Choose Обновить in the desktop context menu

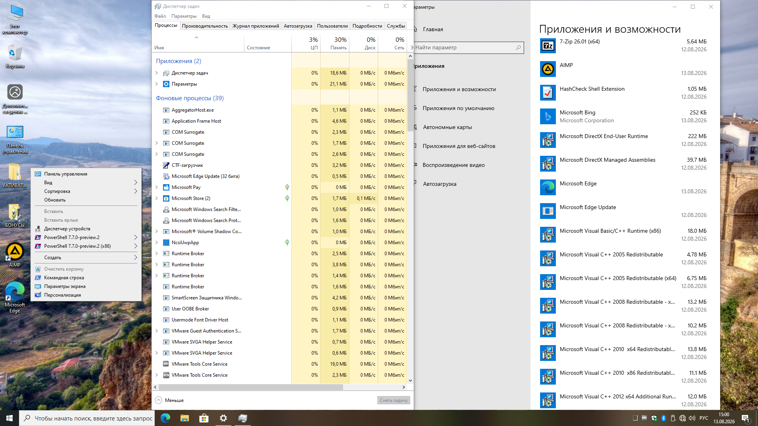coord(86,200)
